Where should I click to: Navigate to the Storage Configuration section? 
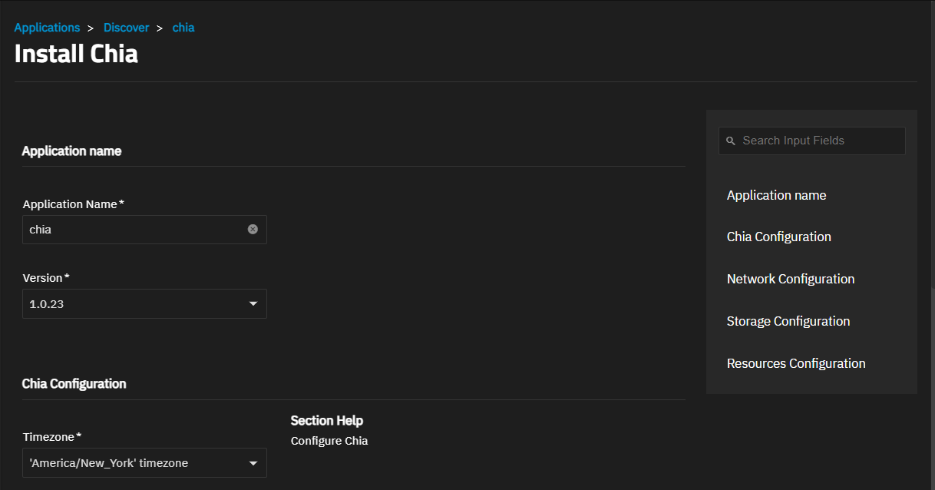tap(788, 321)
